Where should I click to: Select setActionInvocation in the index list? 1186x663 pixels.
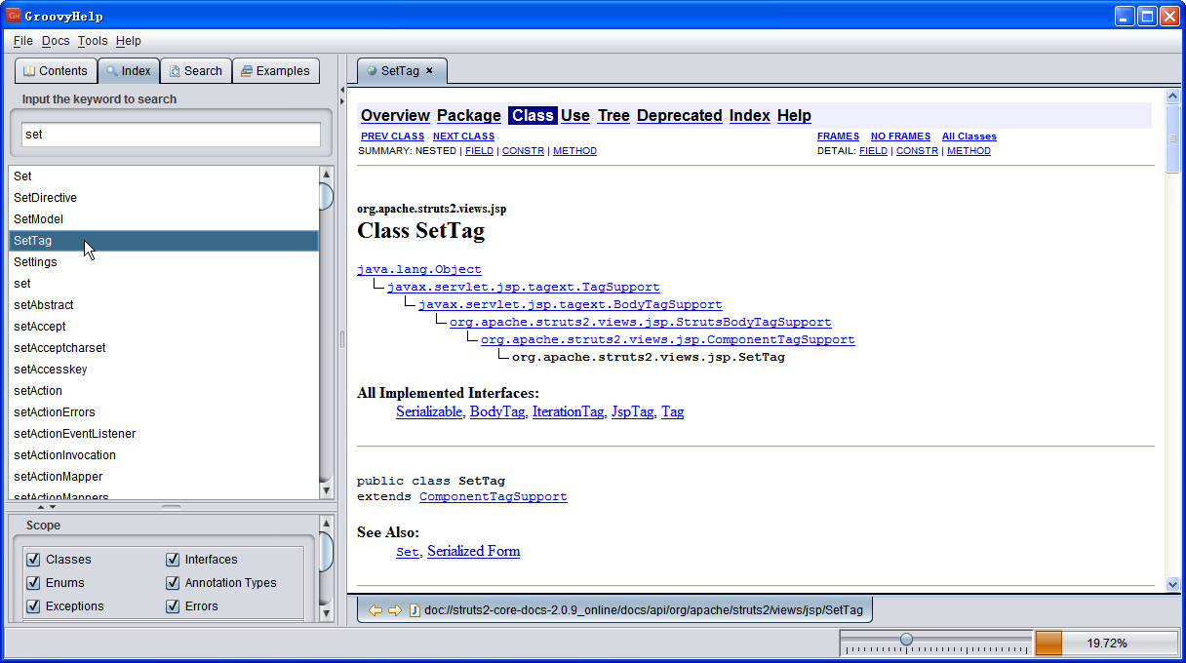point(164,455)
